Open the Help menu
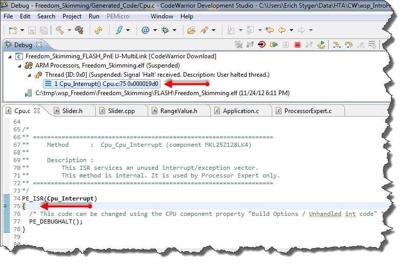 [x=187, y=16]
